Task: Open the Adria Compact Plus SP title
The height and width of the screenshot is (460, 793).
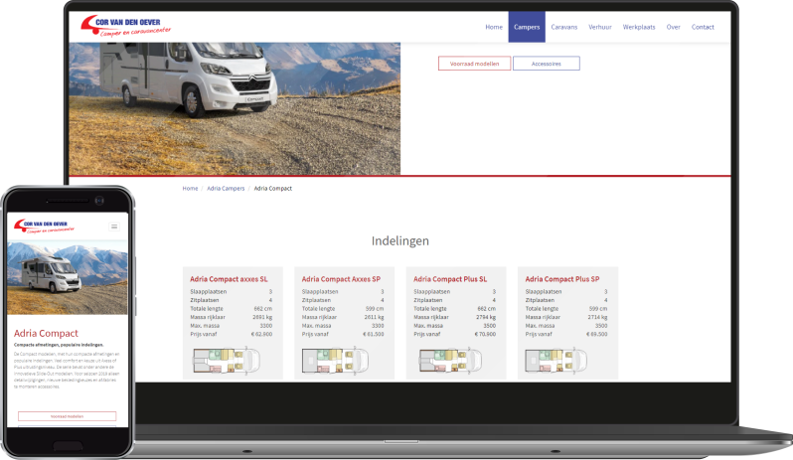Action: click(x=561, y=279)
